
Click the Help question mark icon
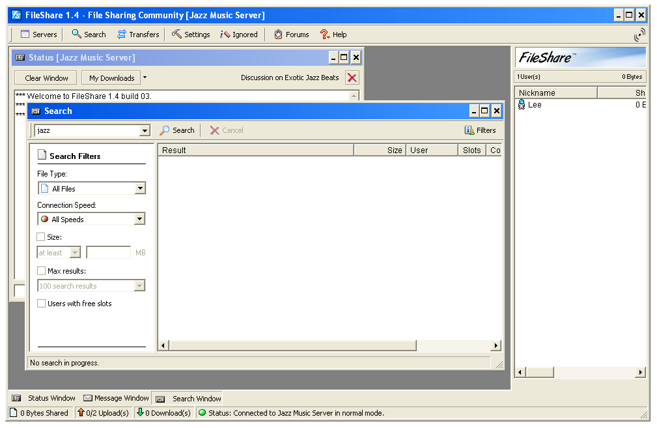(x=324, y=35)
